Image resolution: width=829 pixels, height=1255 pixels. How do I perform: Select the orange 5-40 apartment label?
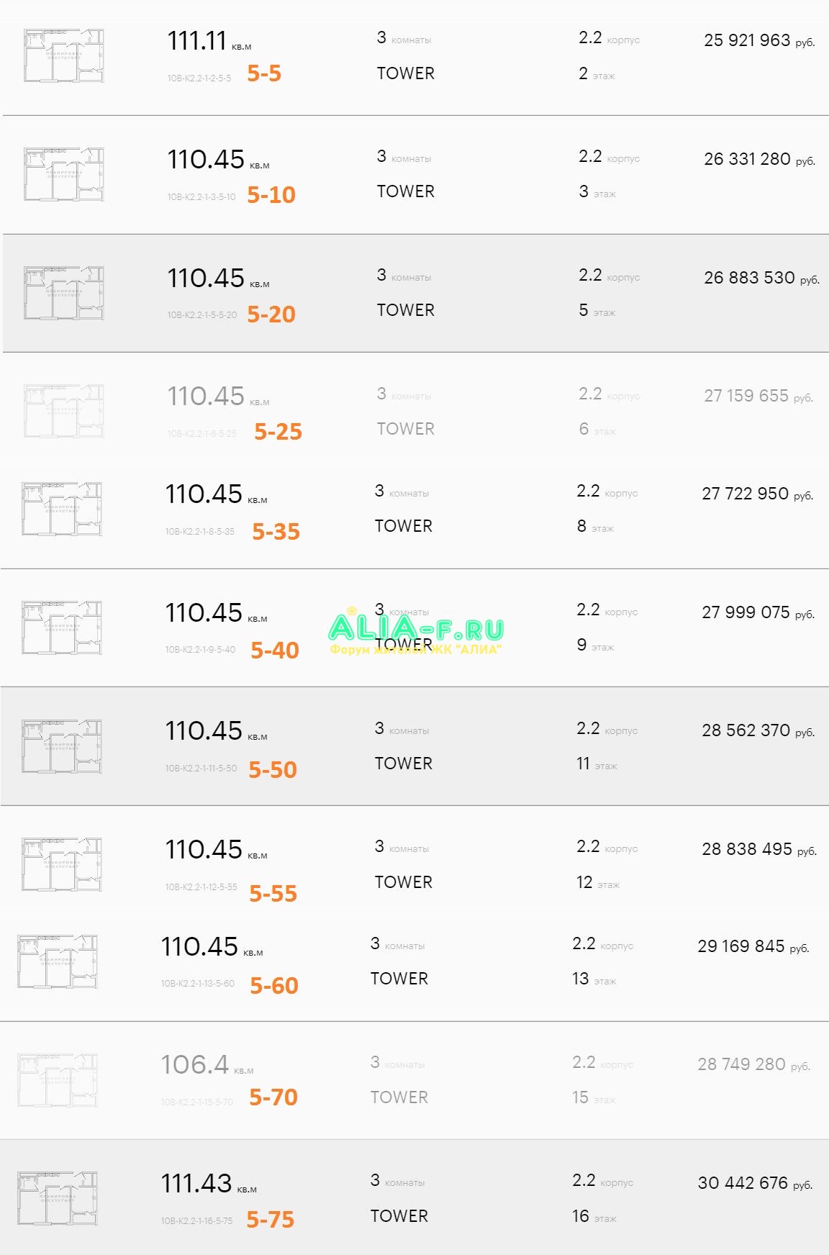[275, 650]
